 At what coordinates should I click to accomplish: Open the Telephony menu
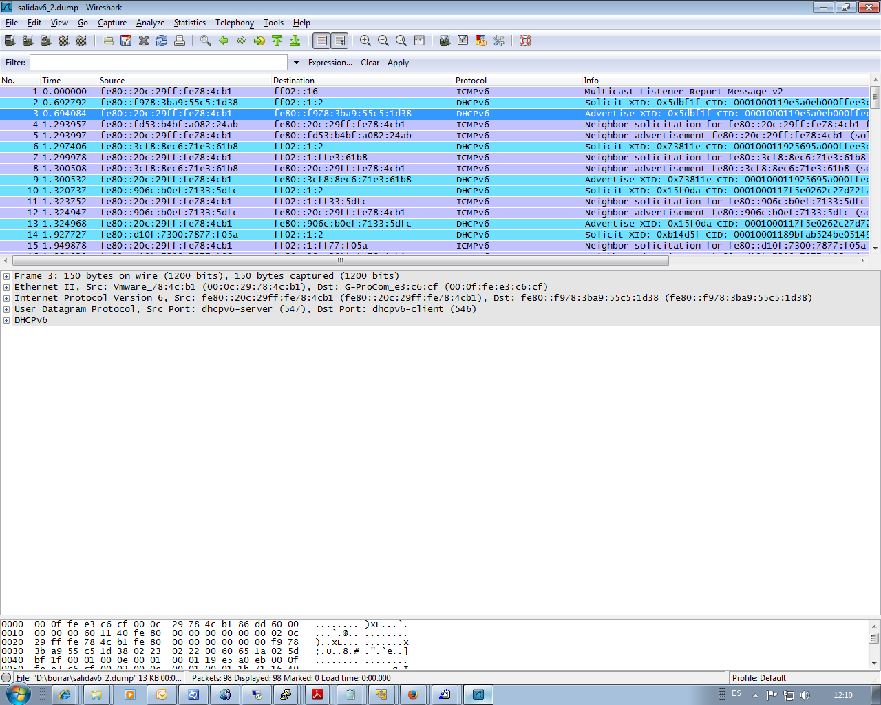234,23
